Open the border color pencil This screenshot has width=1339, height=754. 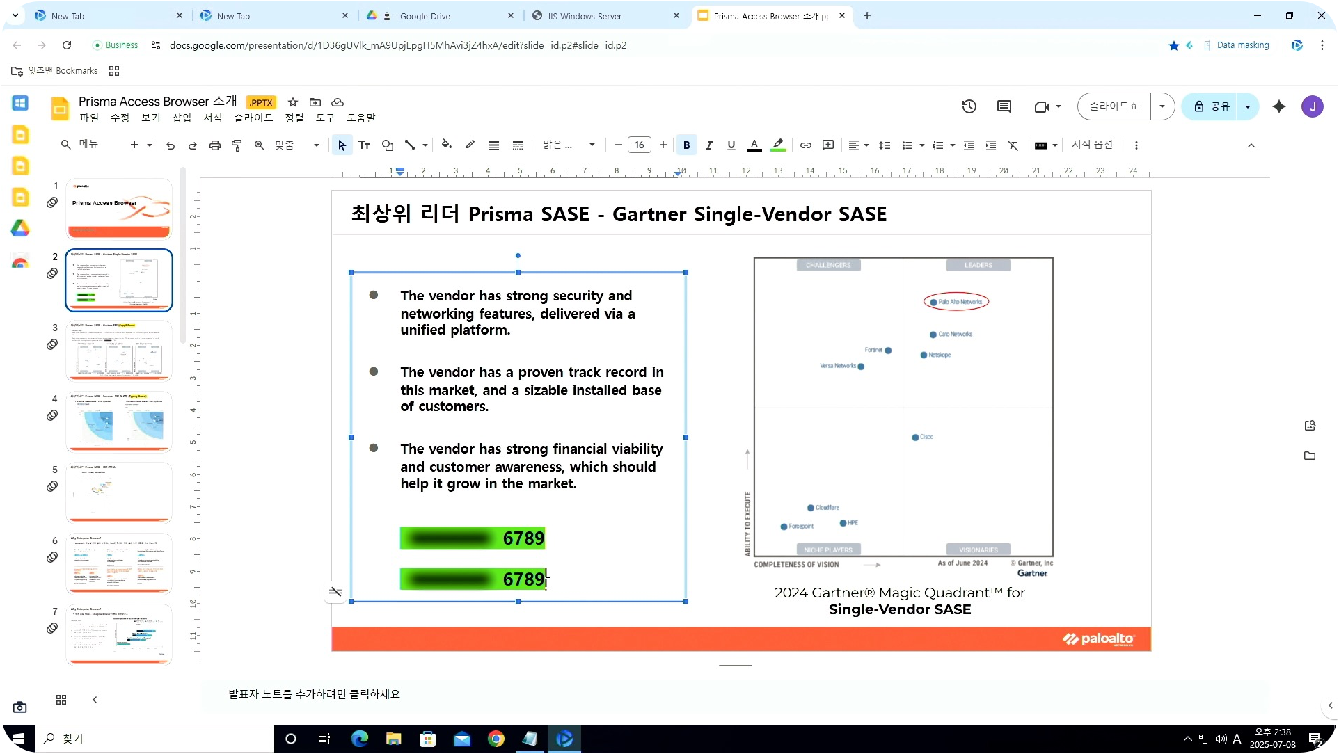point(470,145)
